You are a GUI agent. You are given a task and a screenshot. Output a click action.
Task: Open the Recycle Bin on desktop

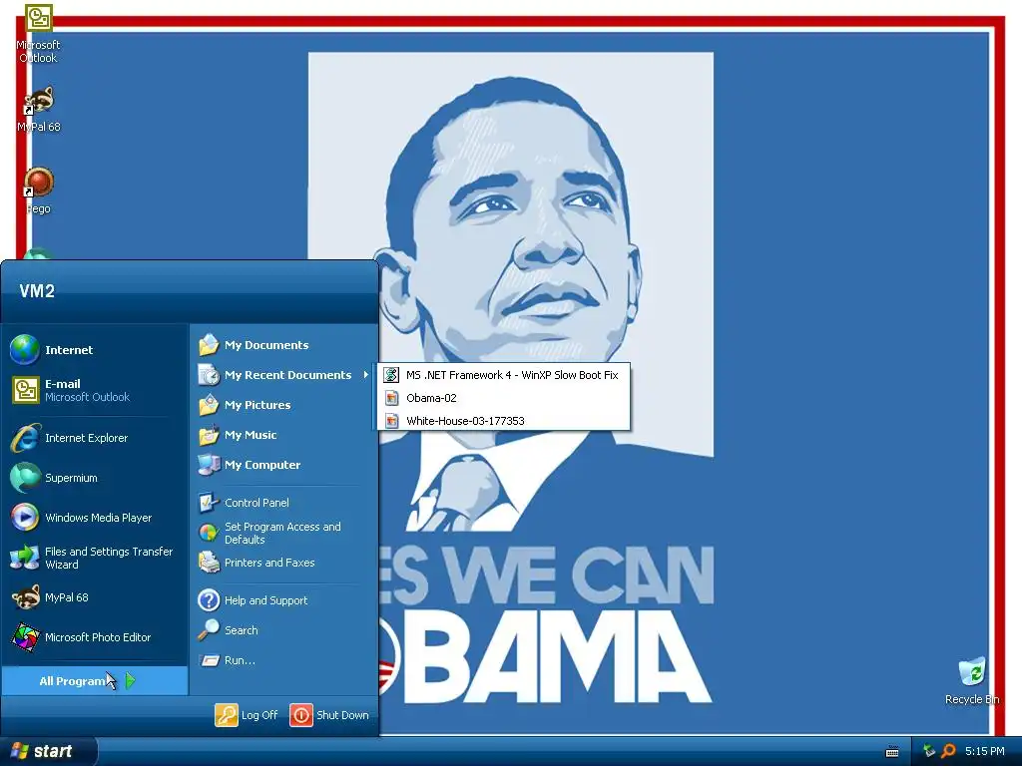[972, 680]
